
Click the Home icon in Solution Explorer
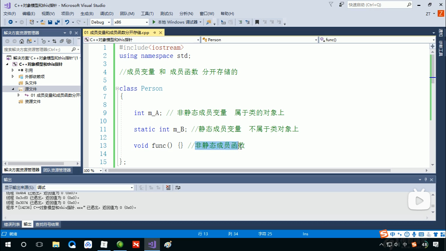[x=22, y=41]
